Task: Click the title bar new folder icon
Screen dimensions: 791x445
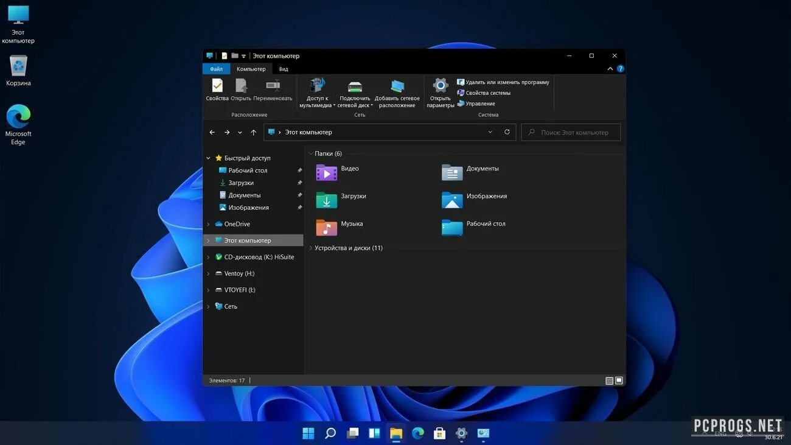Action: pos(234,56)
